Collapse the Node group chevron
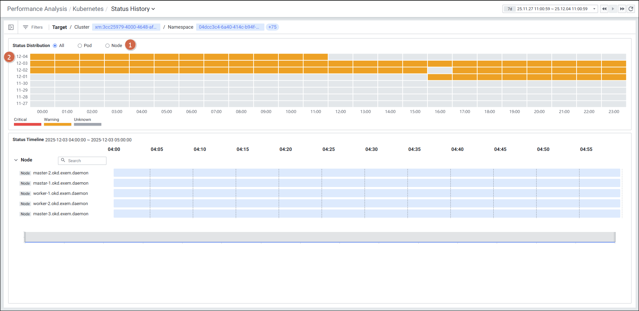Viewport: 639px width, 311px height. click(x=16, y=160)
